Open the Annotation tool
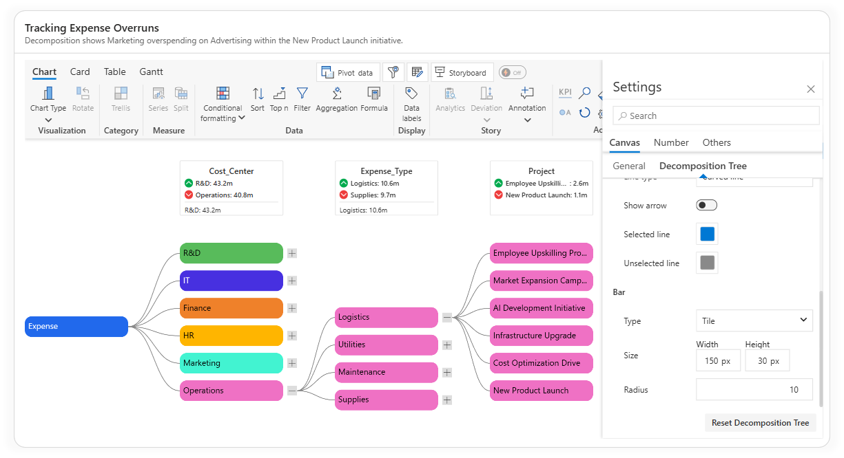This screenshot has height=458, width=844. pyautogui.click(x=527, y=94)
